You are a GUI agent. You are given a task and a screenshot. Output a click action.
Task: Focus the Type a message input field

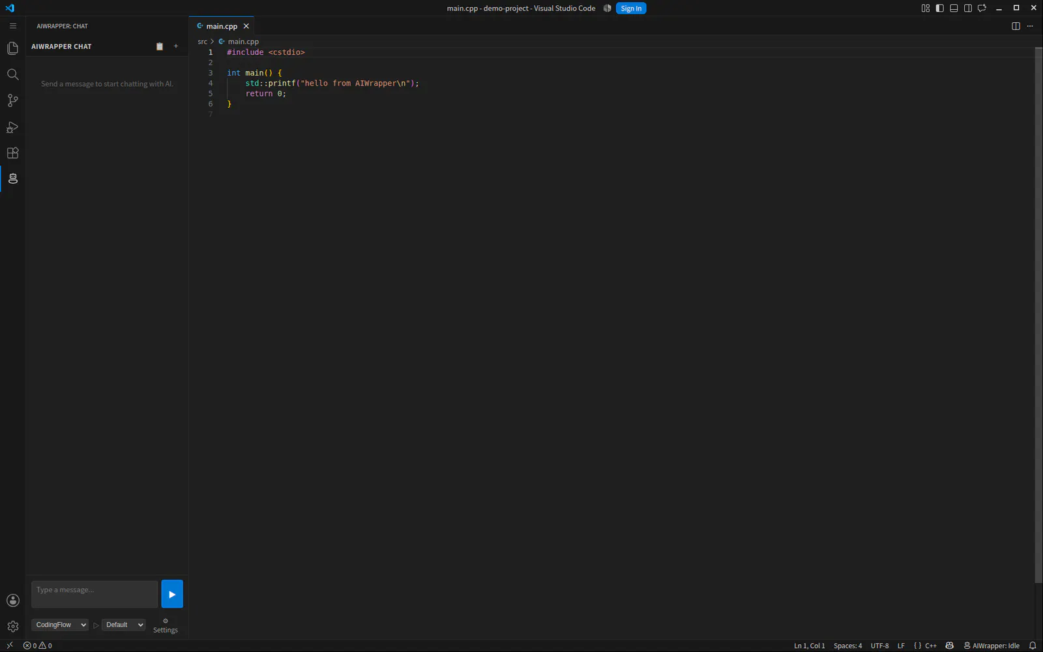pos(95,594)
